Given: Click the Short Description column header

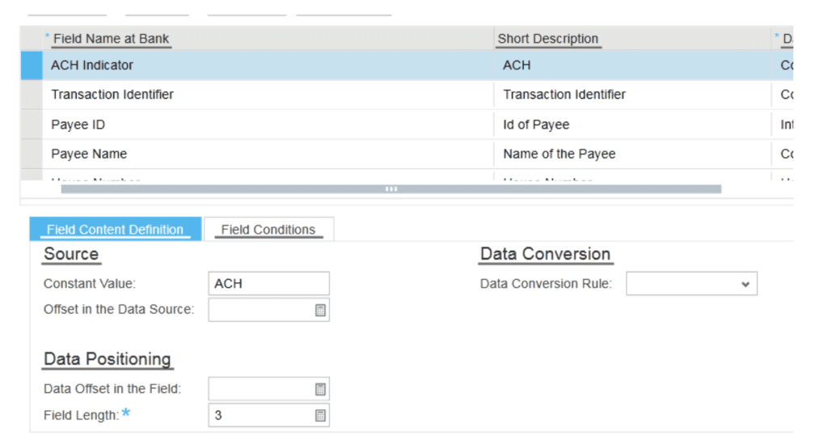Looking at the screenshot, I should [x=547, y=39].
